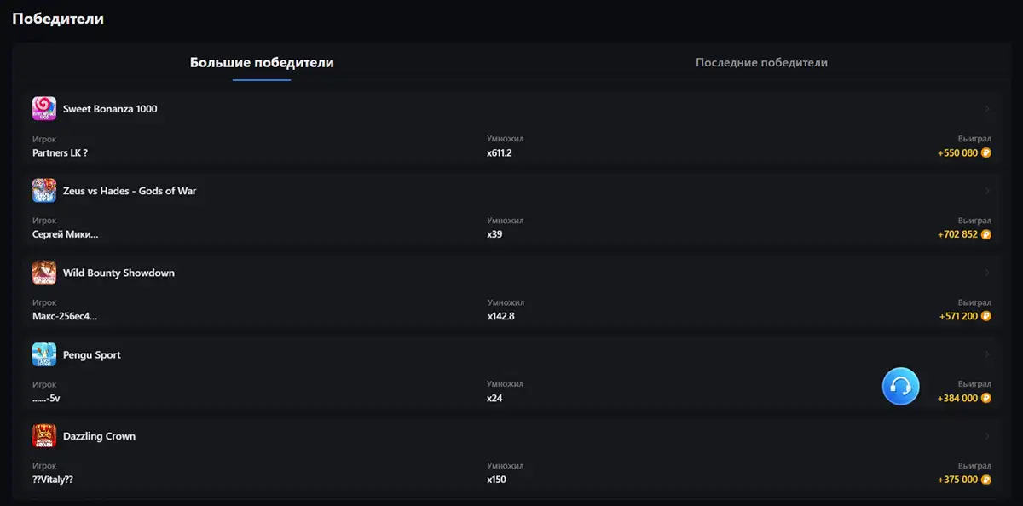
Task: Open the Pengu Sport title link
Action: (x=92, y=354)
